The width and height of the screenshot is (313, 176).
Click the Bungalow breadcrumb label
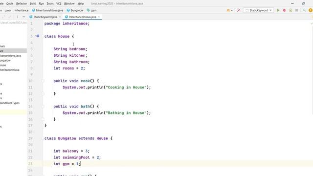77,10
